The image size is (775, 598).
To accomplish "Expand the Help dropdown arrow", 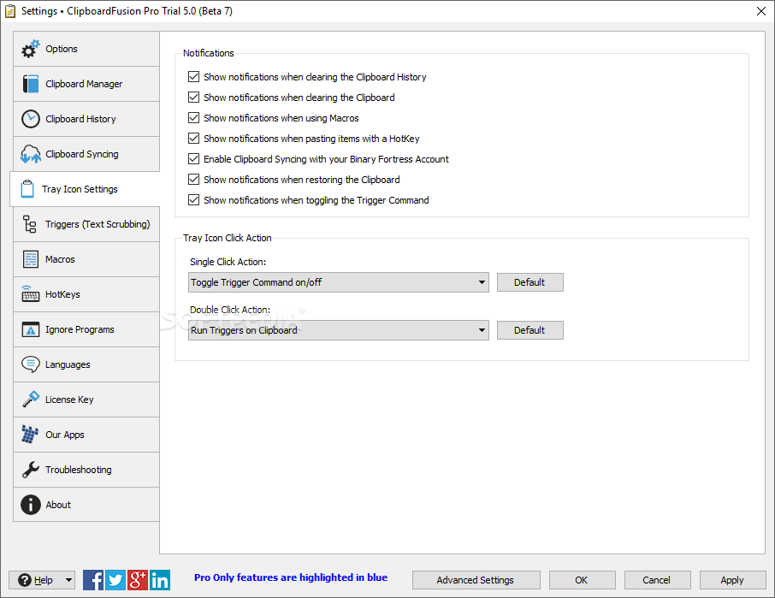I will point(68,580).
